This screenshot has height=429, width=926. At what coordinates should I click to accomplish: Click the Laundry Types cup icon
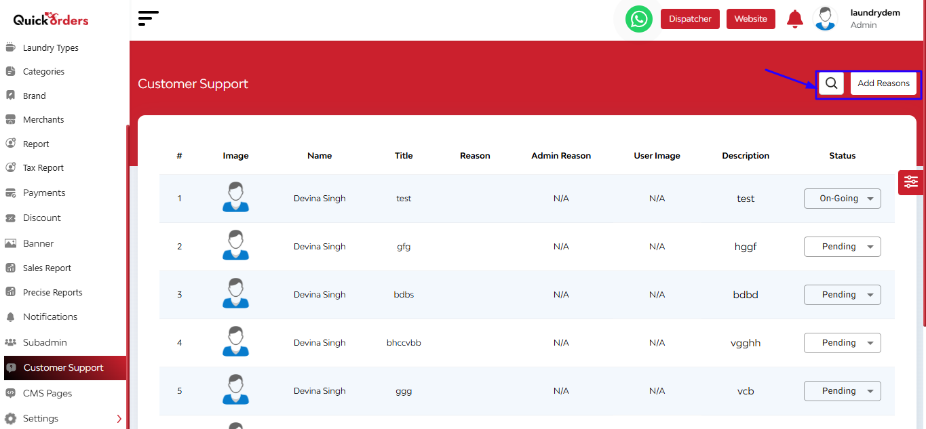10,47
